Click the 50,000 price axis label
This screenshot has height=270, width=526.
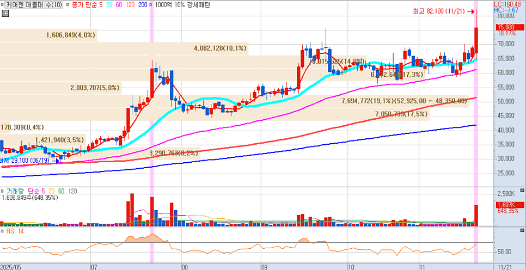(x=506, y=102)
